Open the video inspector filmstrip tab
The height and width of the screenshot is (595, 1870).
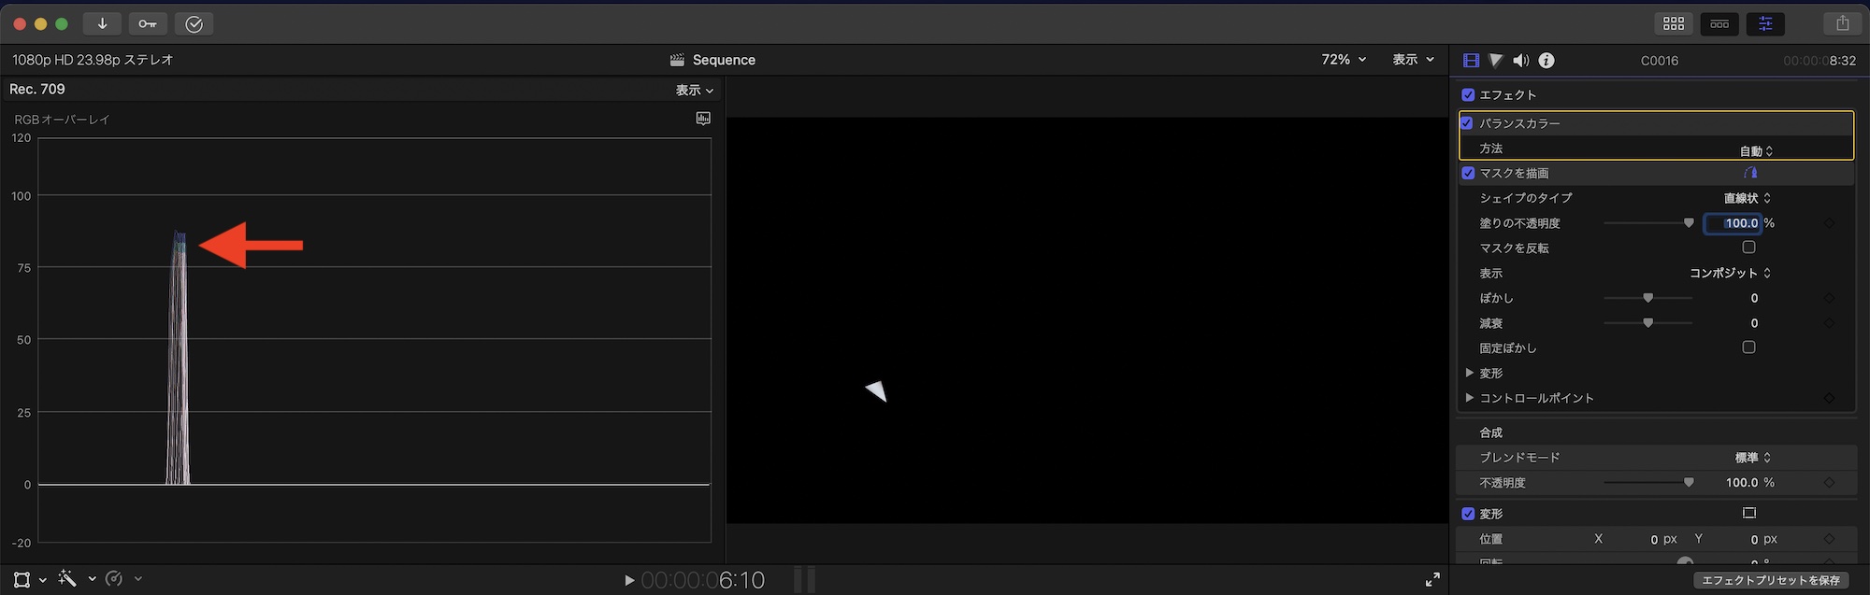point(1471,61)
